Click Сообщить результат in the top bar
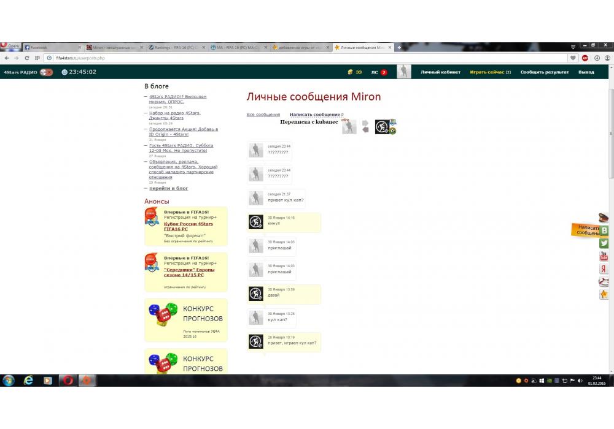614x429 pixels. [x=545, y=72]
